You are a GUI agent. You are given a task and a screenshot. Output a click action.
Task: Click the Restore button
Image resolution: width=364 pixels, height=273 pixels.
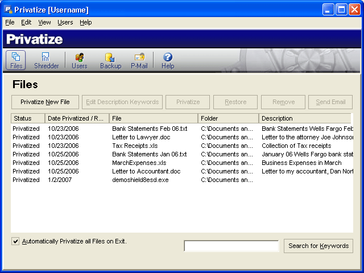point(235,102)
